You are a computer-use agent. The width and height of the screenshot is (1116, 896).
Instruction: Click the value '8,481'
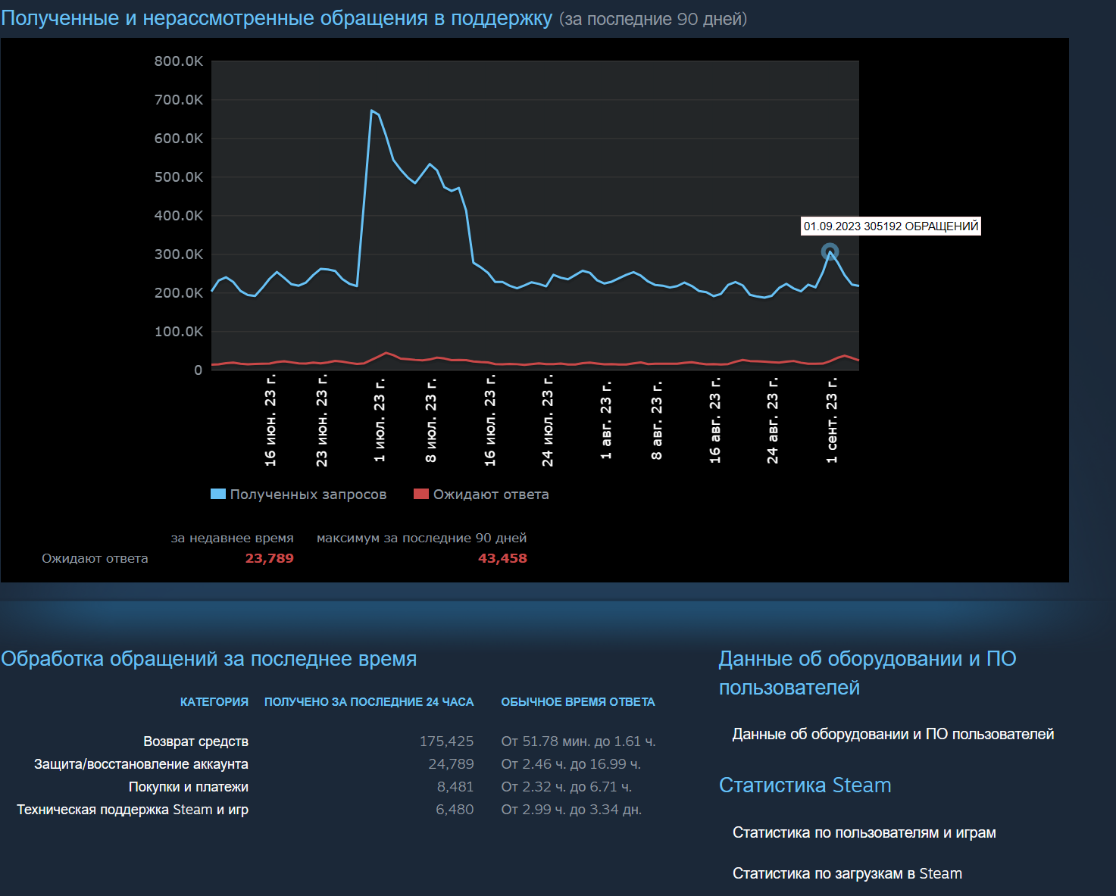click(x=455, y=787)
